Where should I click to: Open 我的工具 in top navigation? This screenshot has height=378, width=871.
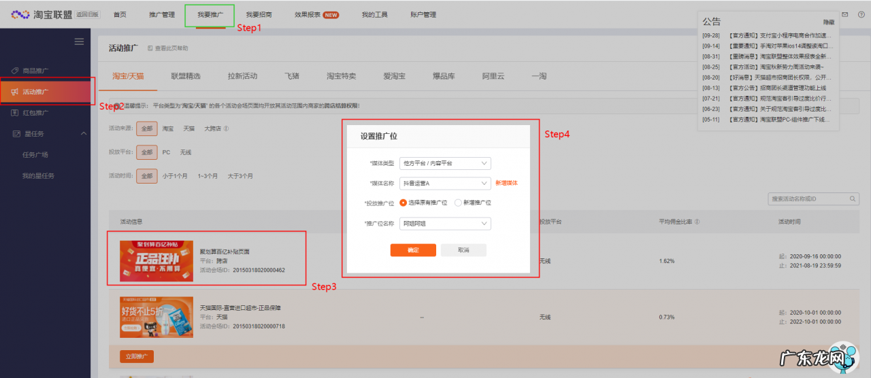click(374, 14)
